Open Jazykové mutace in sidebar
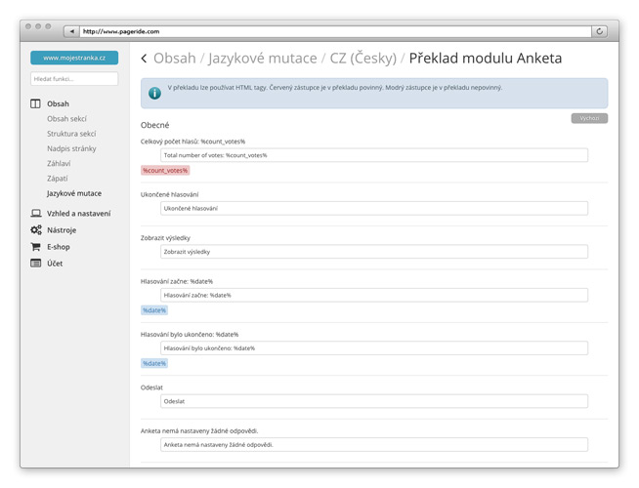Screen dimensions: 639x488 (74, 193)
